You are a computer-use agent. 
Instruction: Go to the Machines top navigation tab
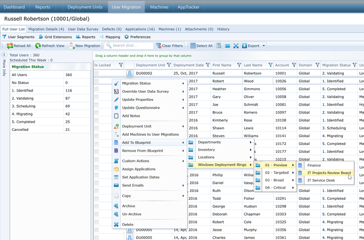[159, 7]
